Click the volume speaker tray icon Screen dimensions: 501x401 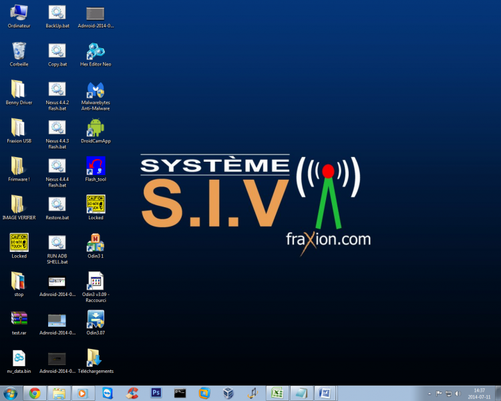[458, 394]
